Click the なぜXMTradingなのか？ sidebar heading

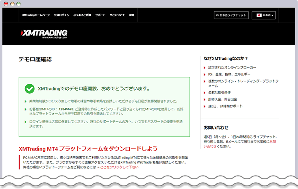226,59
